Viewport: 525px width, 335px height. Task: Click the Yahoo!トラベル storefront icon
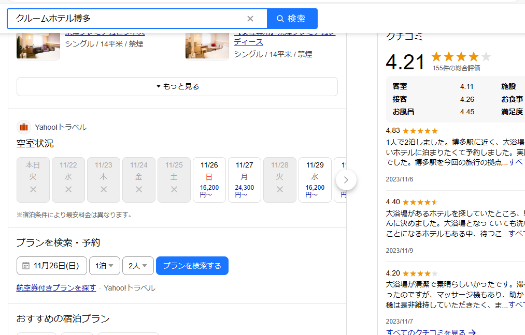click(x=23, y=127)
